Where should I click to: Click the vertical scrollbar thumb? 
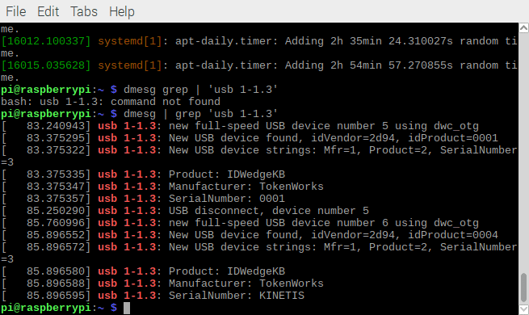(523, 287)
